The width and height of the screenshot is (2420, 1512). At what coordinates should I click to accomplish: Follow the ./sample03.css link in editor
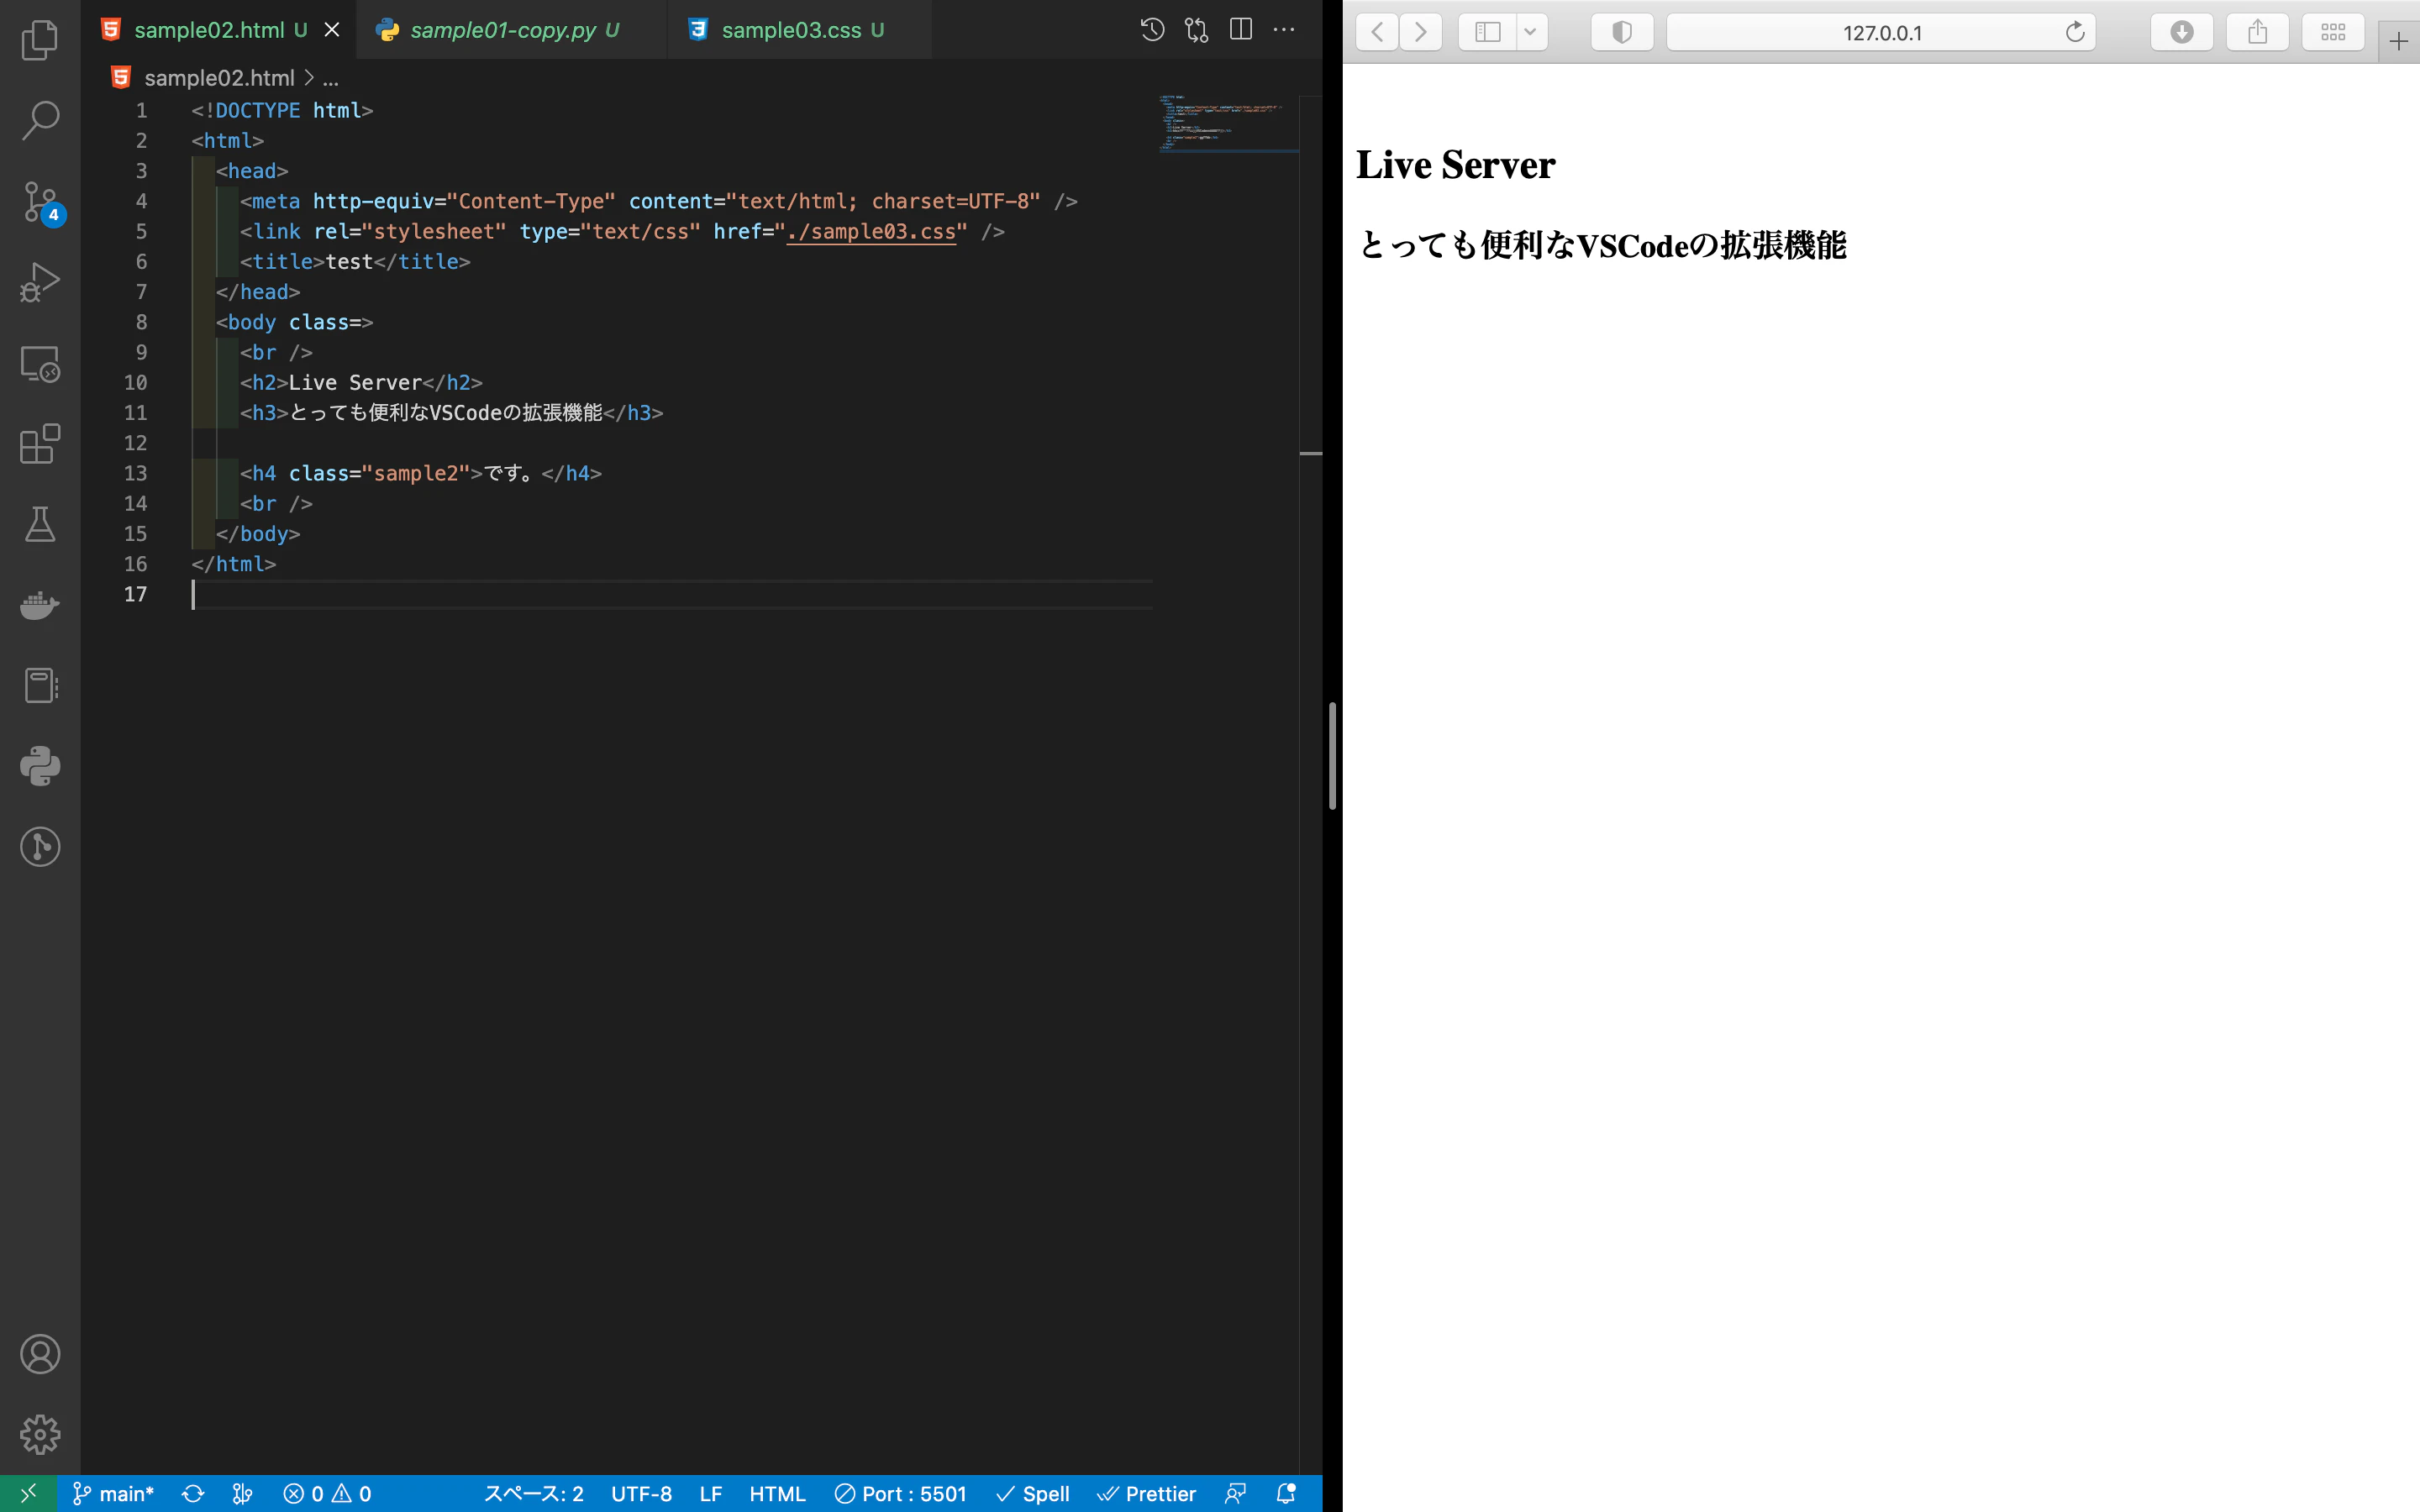click(x=871, y=231)
